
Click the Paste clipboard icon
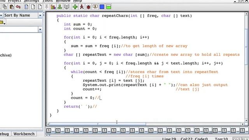(12, 7)
